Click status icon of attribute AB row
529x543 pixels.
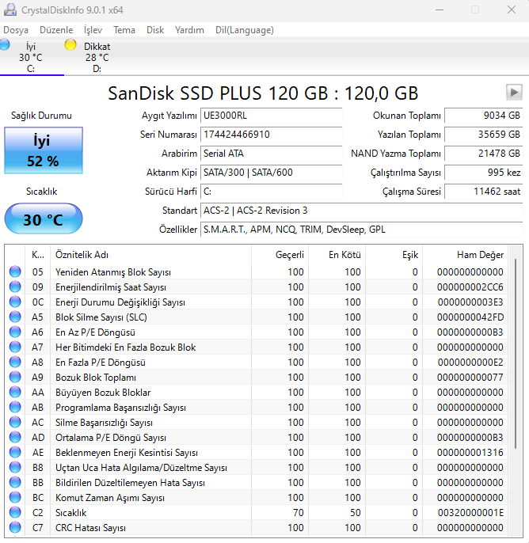[x=15, y=407]
